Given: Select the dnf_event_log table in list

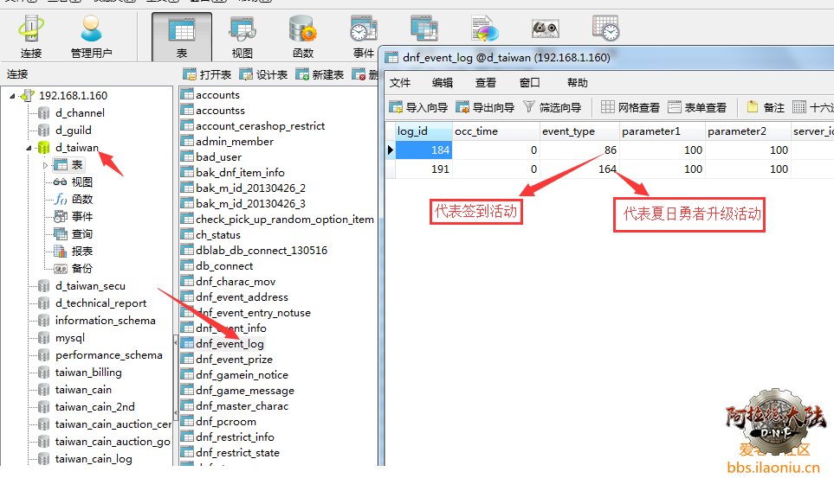Looking at the screenshot, I should pos(230,344).
